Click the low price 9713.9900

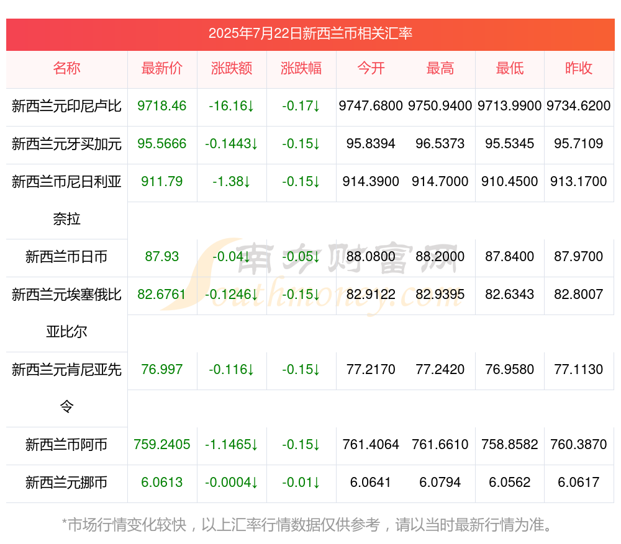(510, 106)
